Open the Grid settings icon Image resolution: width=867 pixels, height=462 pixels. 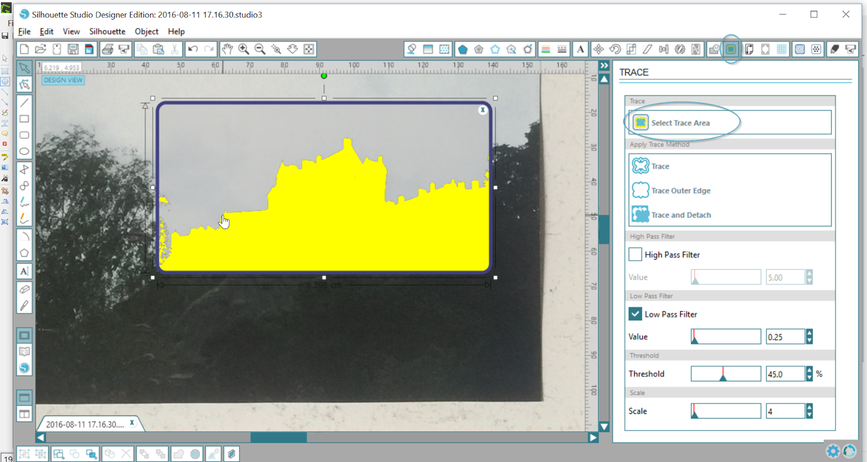(781, 49)
